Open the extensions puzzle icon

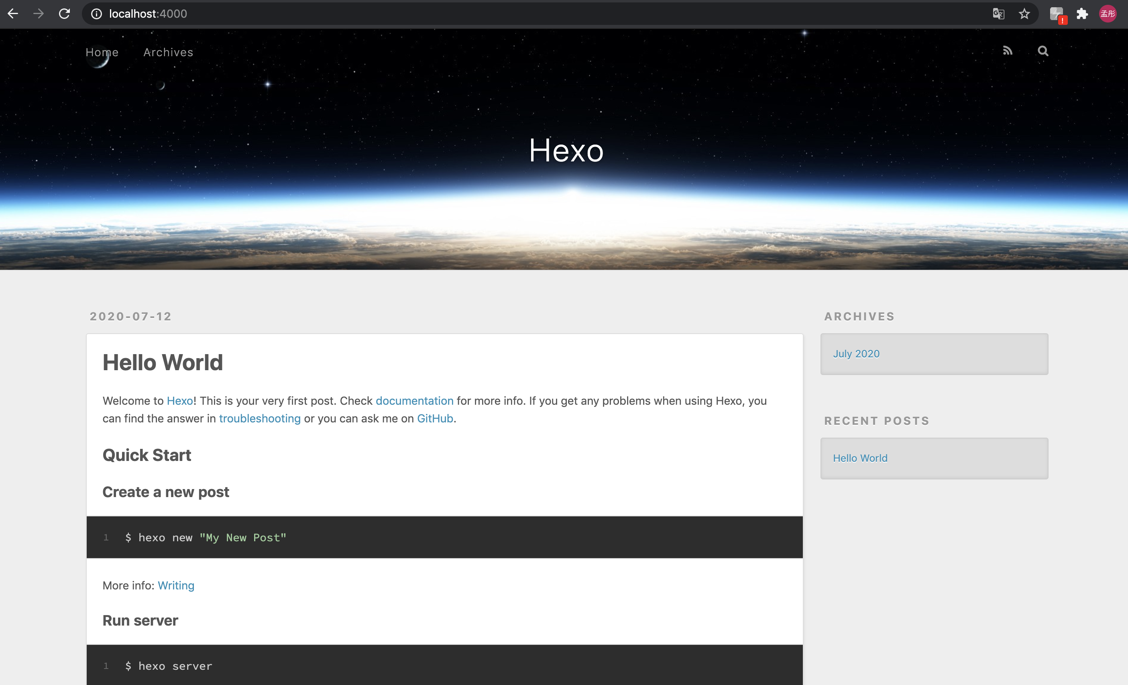pos(1082,14)
